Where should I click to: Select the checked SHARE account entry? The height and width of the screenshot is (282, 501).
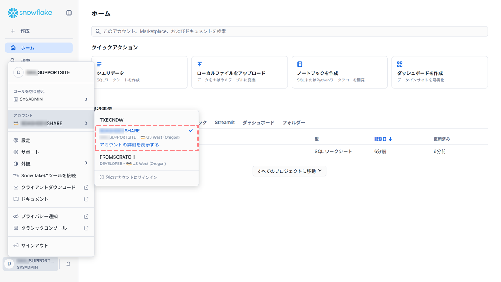click(x=146, y=134)
